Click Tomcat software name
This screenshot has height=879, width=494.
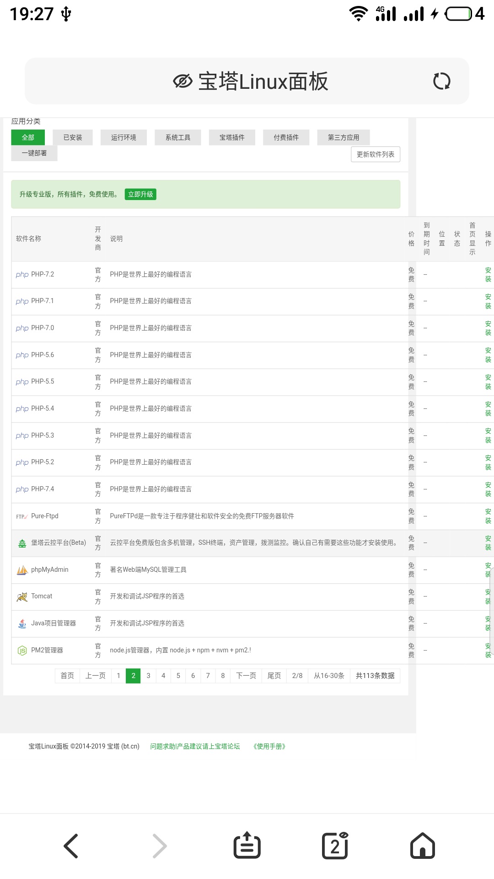click(x=42, y=597)
